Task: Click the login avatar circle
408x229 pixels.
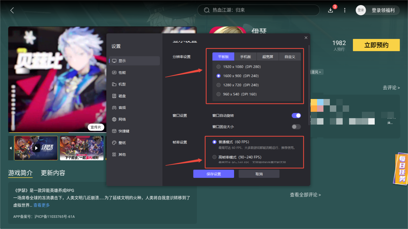Action: (361, 10)
